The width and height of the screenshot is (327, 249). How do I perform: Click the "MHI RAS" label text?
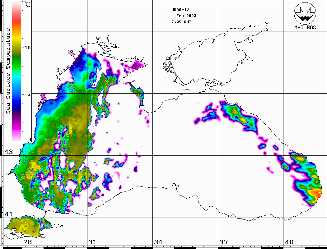(x=305, y=27)
